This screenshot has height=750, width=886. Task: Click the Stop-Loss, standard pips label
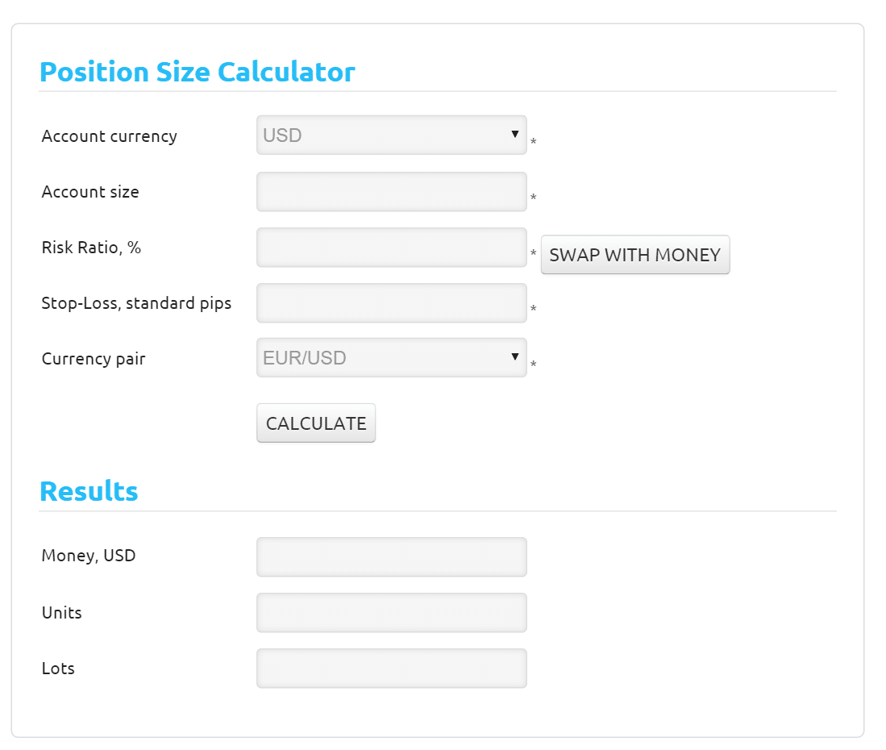(137, 303)
